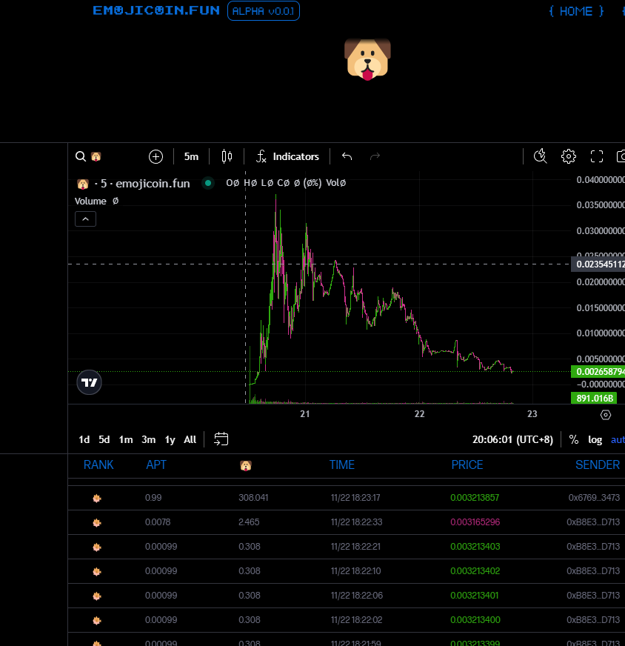
Task: Click price 0.003213400 cell
Action: point(475,619)
